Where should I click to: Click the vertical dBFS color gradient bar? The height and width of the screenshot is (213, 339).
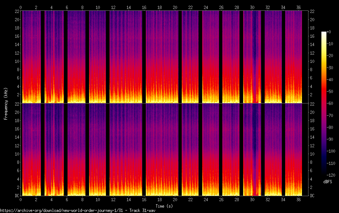pyautogui.click(x=324, y=102)
